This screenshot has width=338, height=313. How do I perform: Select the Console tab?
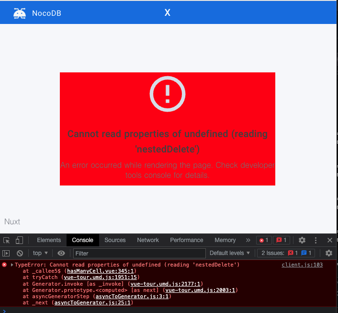82,240
